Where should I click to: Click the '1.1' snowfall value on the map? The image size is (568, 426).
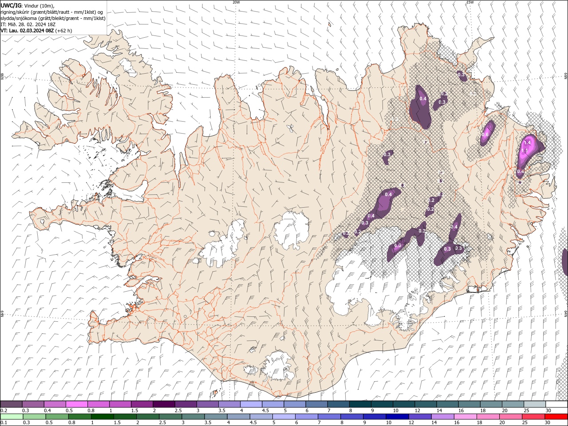[x=524, y=151]
